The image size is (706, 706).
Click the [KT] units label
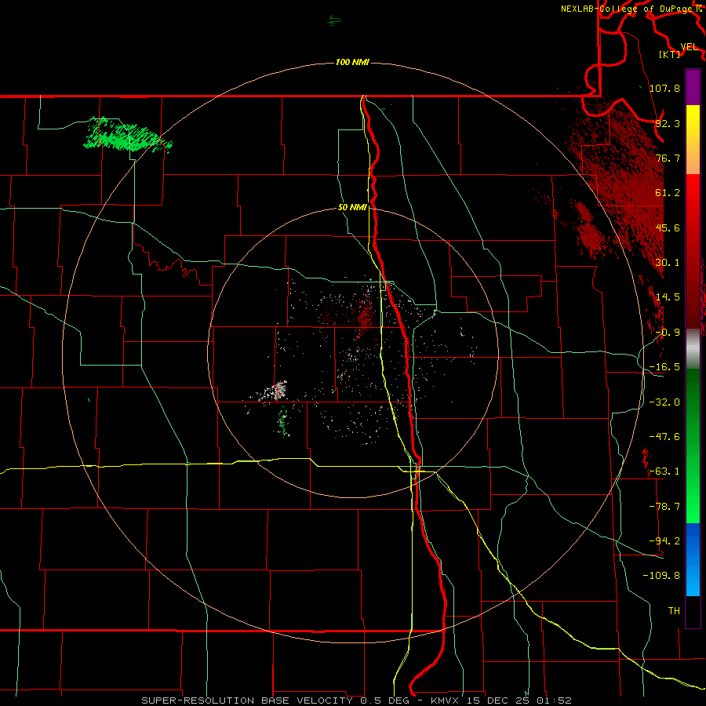click(670, 54)
